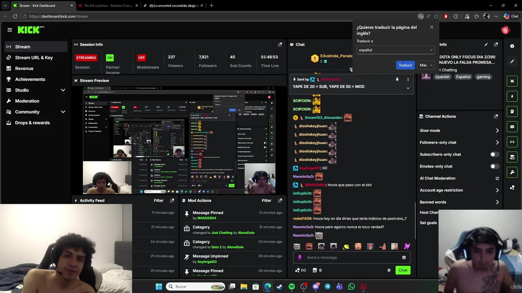Screen dimensions: 522x293
Task: Open AI Chat Moderation external link
Action: point(497,178)
